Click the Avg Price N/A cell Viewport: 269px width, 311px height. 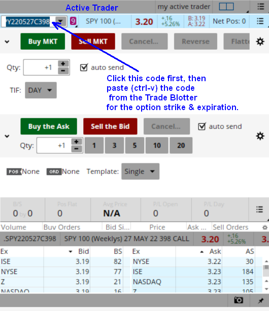(116, 210)
